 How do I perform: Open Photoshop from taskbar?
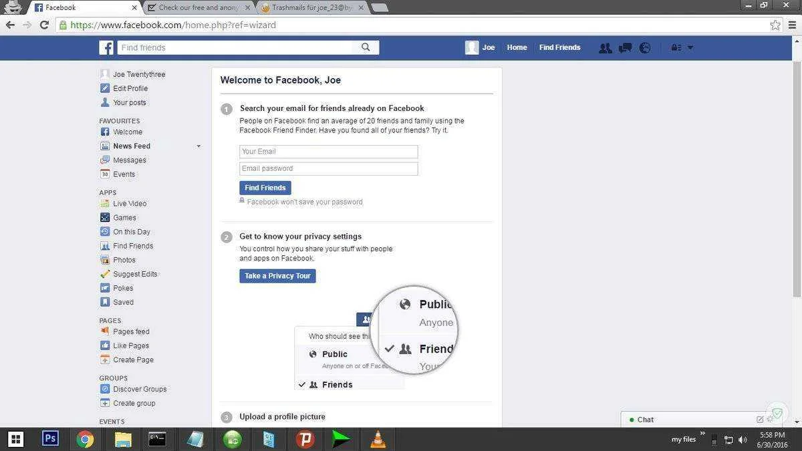click(50, 439)
